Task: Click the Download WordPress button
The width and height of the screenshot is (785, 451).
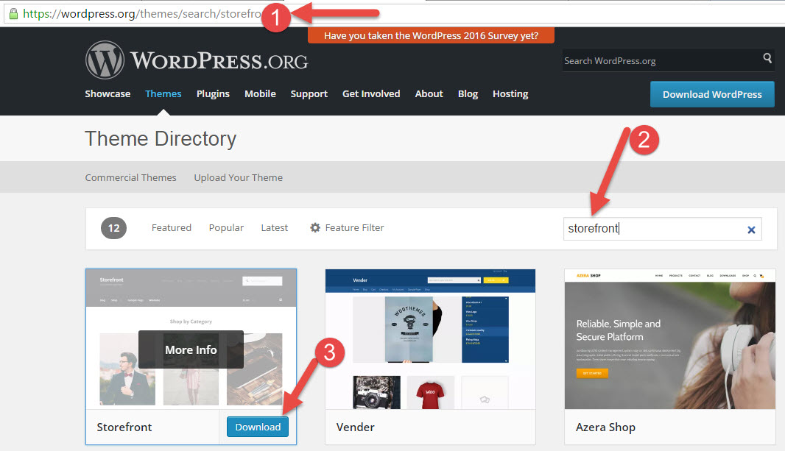Action: click(x=711, y=94)
